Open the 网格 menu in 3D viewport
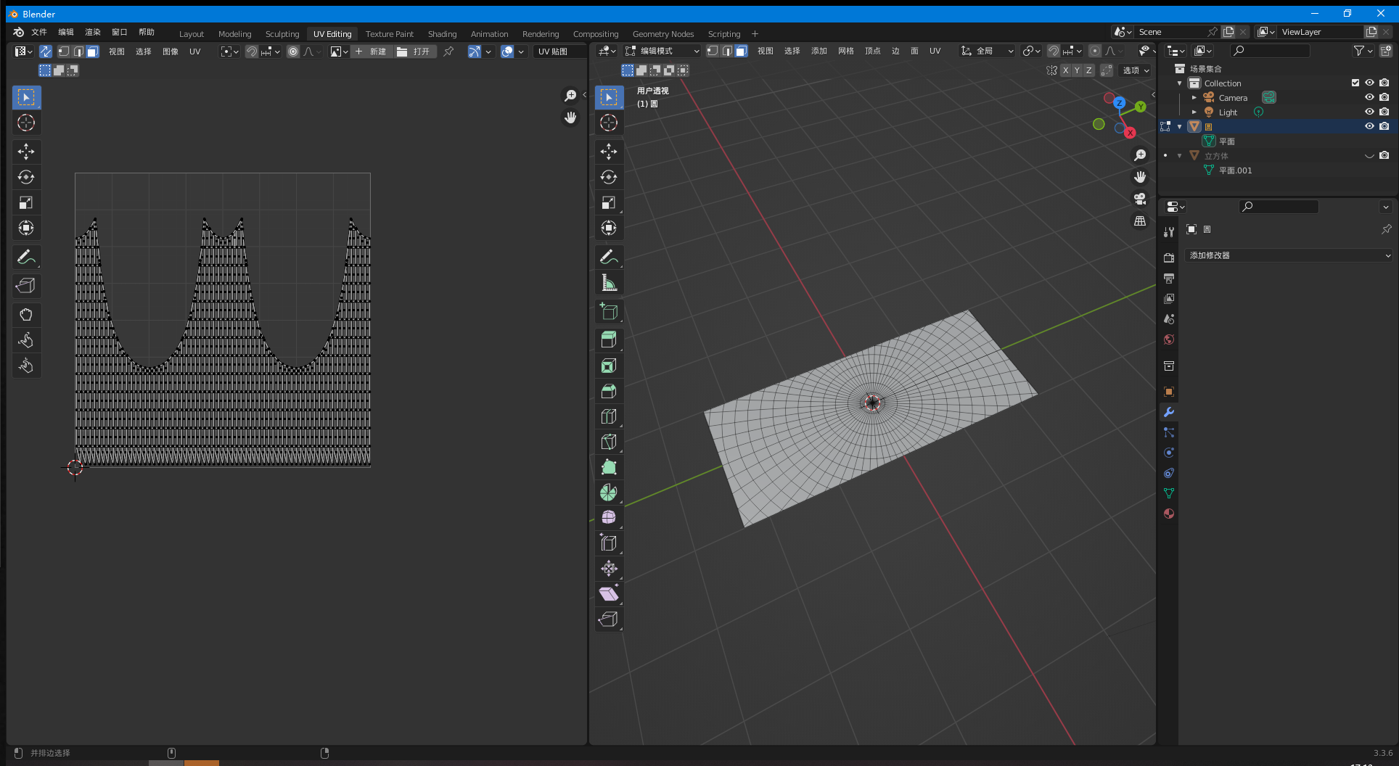Image resolution: width=1399 pixels, height=766 pixels. [x=845, y=51]
